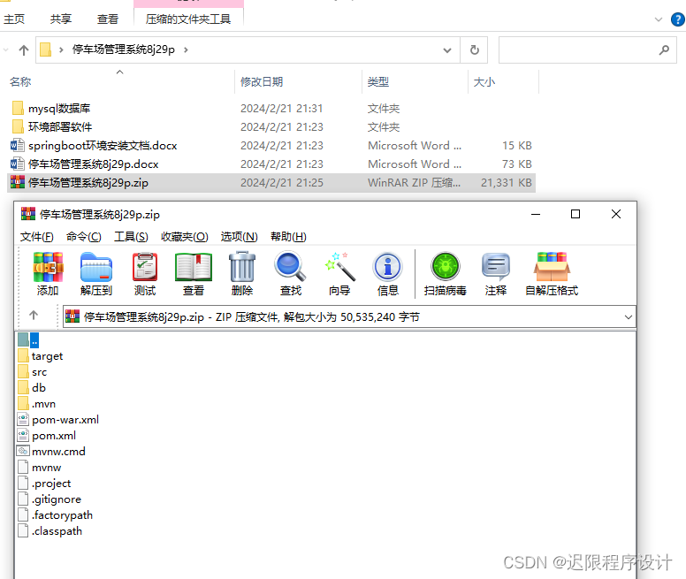
Task: Click the blue help question mark icon
Action: pos(678,19)
